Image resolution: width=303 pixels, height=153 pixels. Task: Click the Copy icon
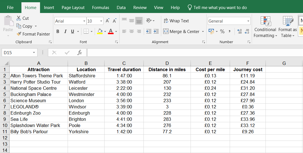(19, 26)
